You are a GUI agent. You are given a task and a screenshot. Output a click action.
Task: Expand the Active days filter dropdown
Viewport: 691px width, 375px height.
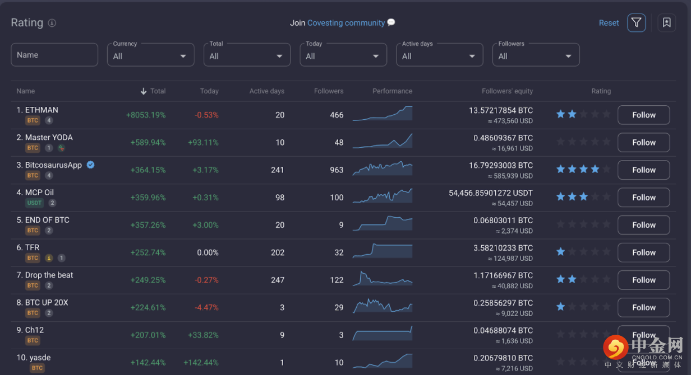pyautogui.click(x=439, y=55)
